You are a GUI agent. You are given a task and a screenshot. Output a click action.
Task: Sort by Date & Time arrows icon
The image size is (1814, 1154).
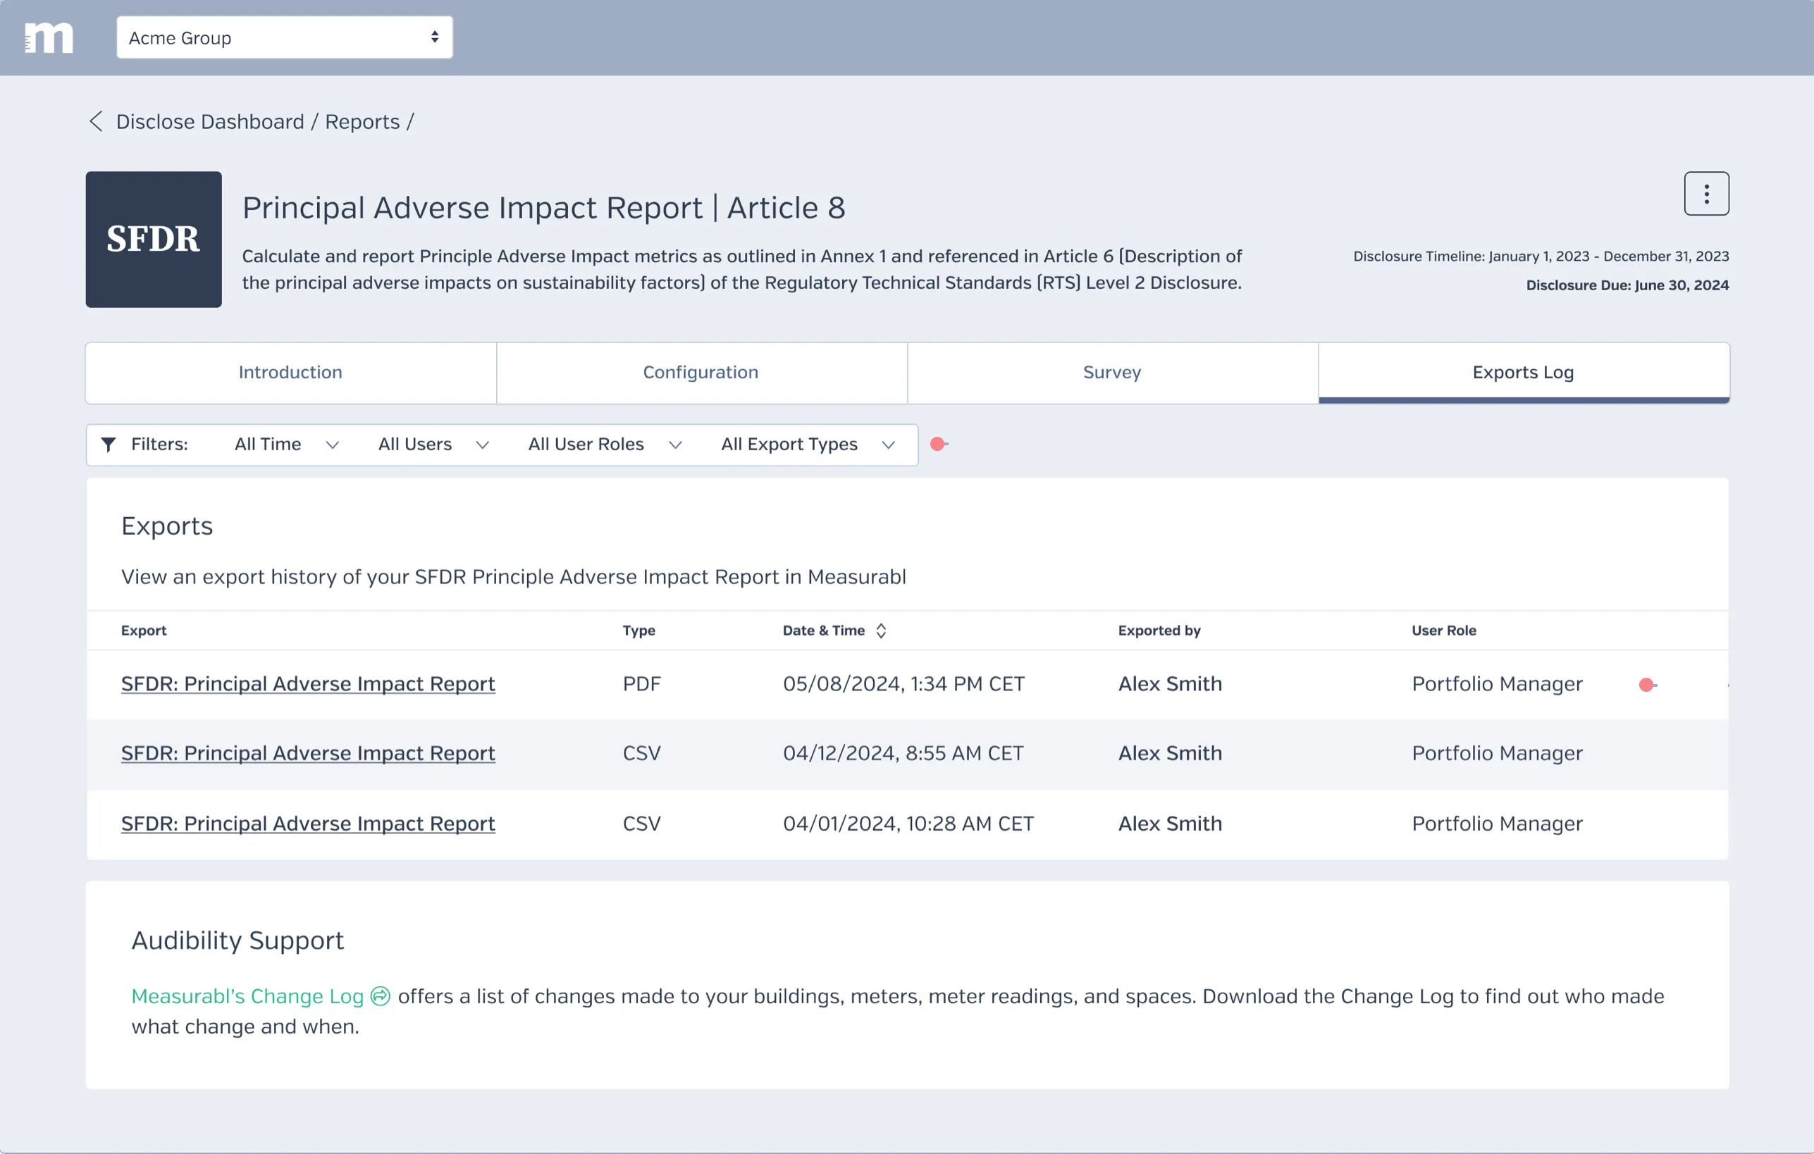881,631
